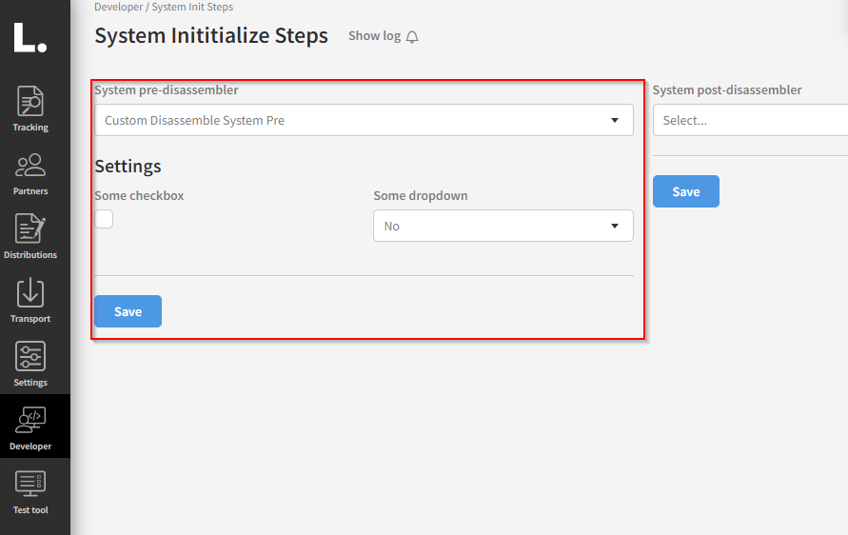Go to the Partners page

click(30, 172)
